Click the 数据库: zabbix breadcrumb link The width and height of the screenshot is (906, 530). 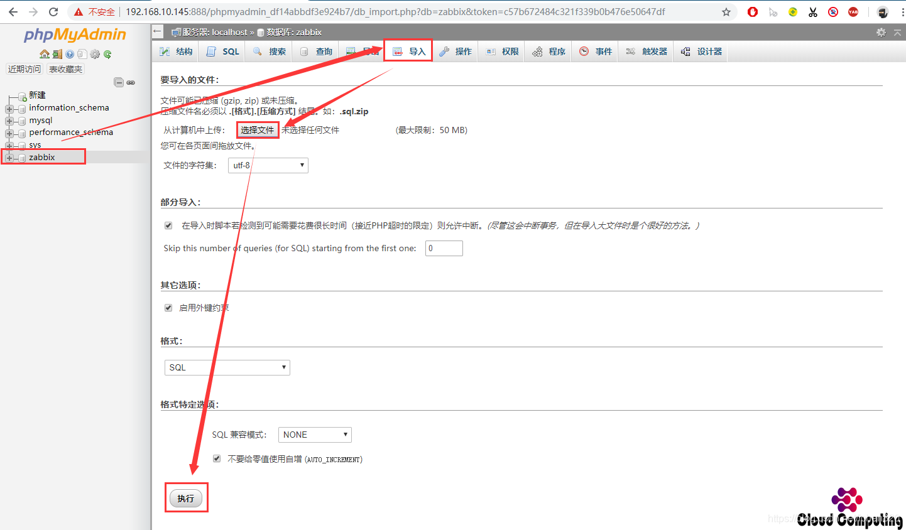click(x=294, y=32)
